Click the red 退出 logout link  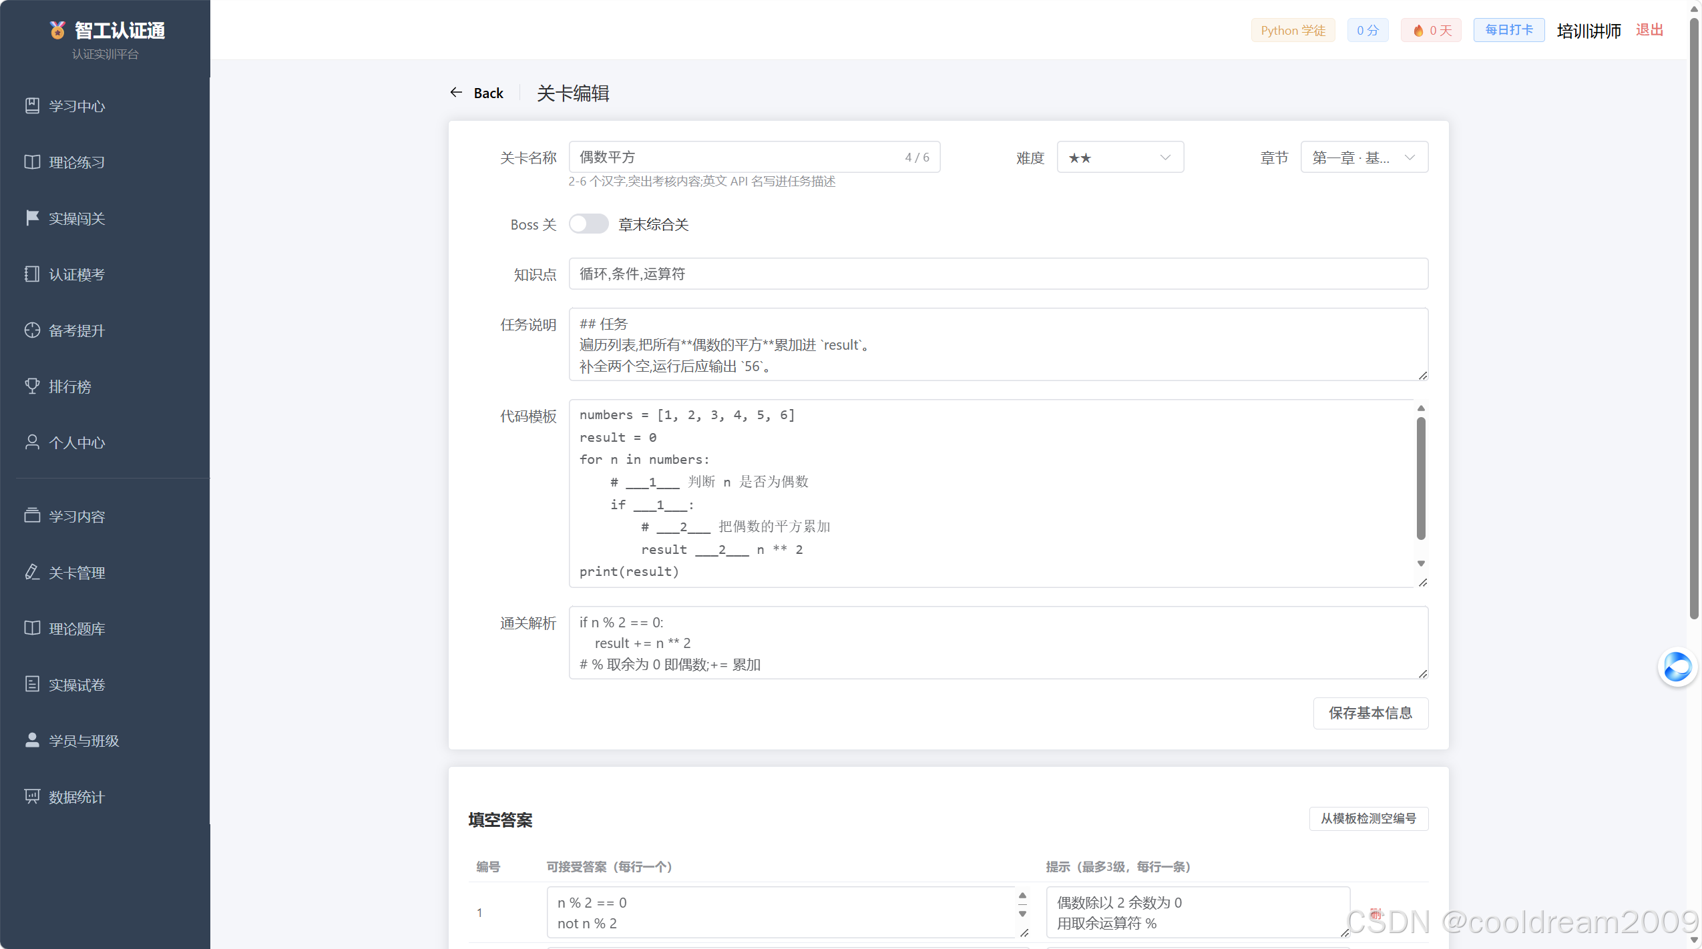(x=1649, y=30)
